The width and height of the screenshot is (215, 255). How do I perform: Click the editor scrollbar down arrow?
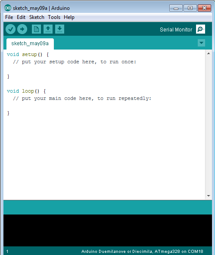click(x=209, y=196)
